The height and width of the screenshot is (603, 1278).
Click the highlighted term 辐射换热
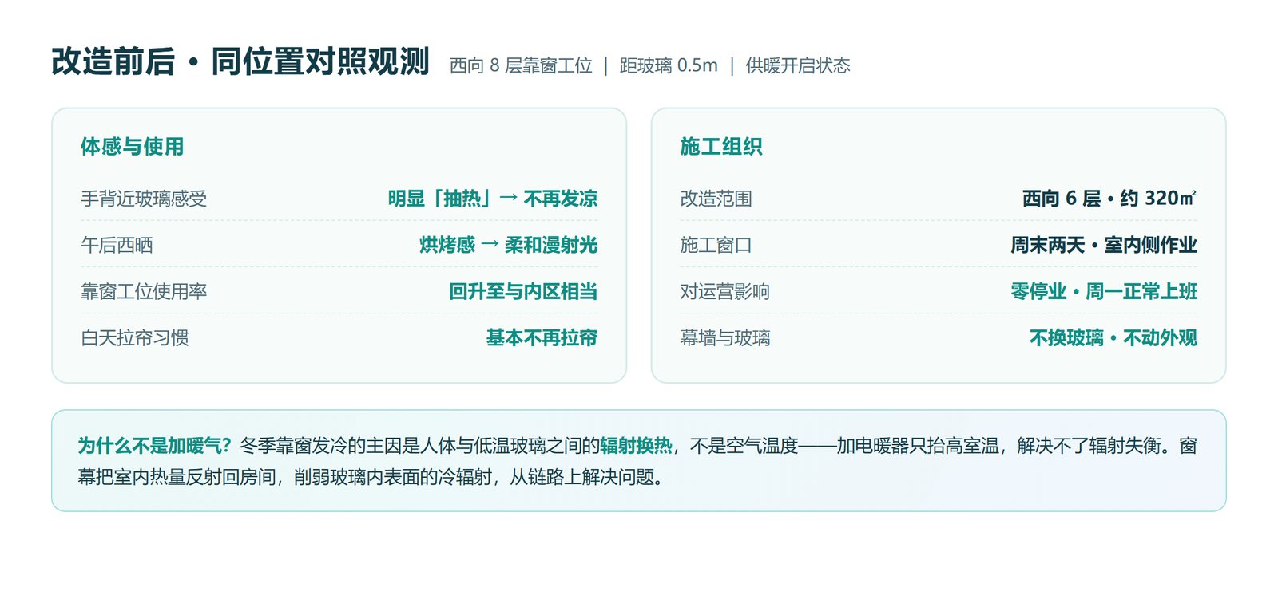coord(636,446)
